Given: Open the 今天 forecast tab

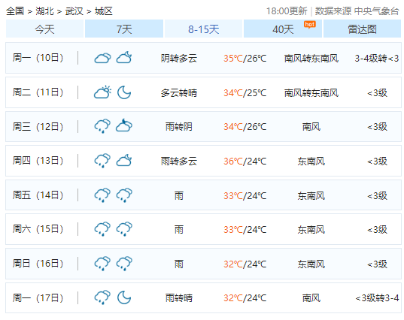Looking at the screenshot, I should pos(44,29).
